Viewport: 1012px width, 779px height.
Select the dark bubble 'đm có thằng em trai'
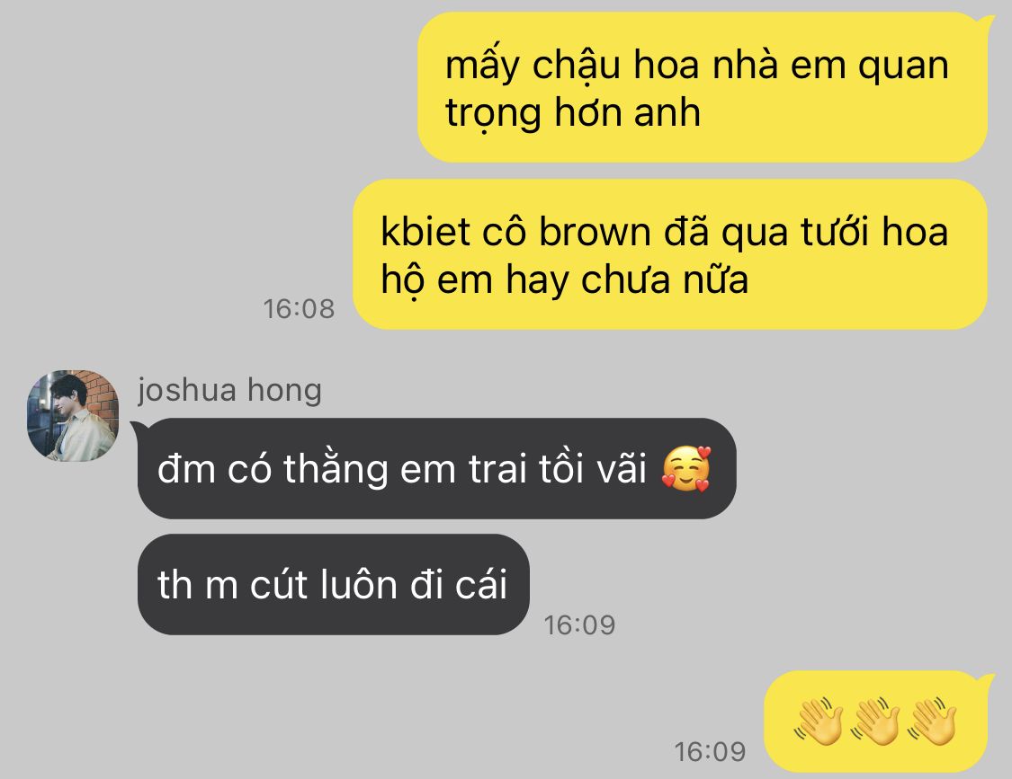coord(437,469)
